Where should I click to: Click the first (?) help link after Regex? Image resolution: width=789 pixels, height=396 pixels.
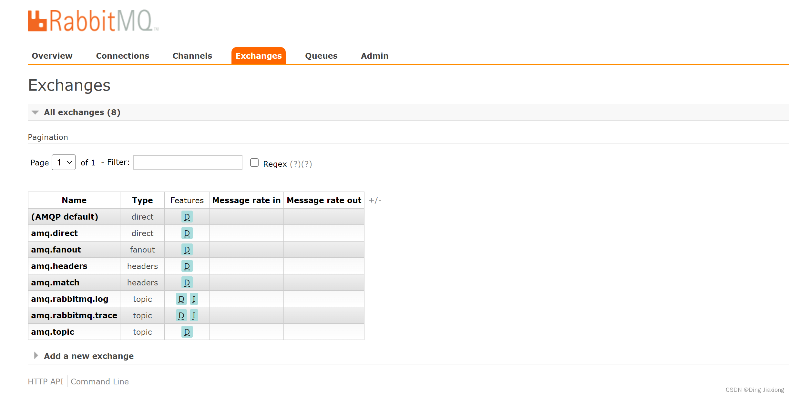[x=295, y=164]
